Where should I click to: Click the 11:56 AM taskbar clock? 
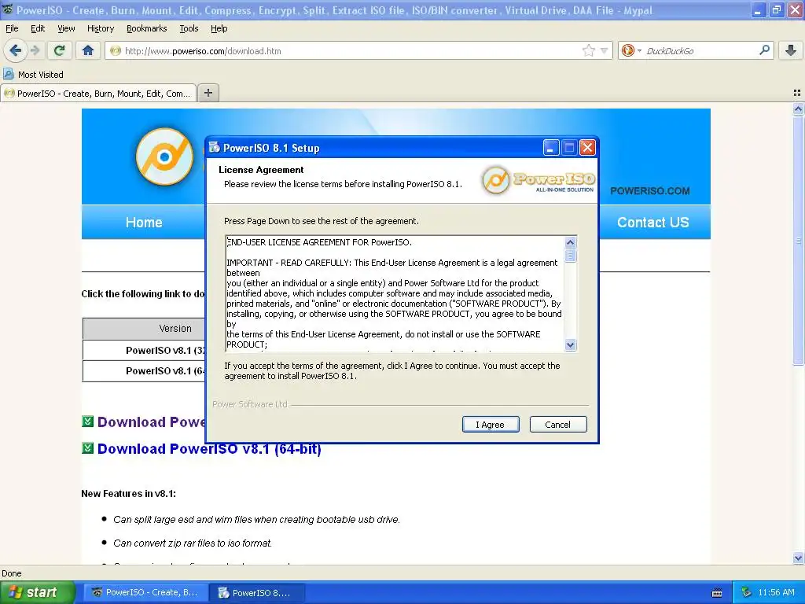pos(777,592)
